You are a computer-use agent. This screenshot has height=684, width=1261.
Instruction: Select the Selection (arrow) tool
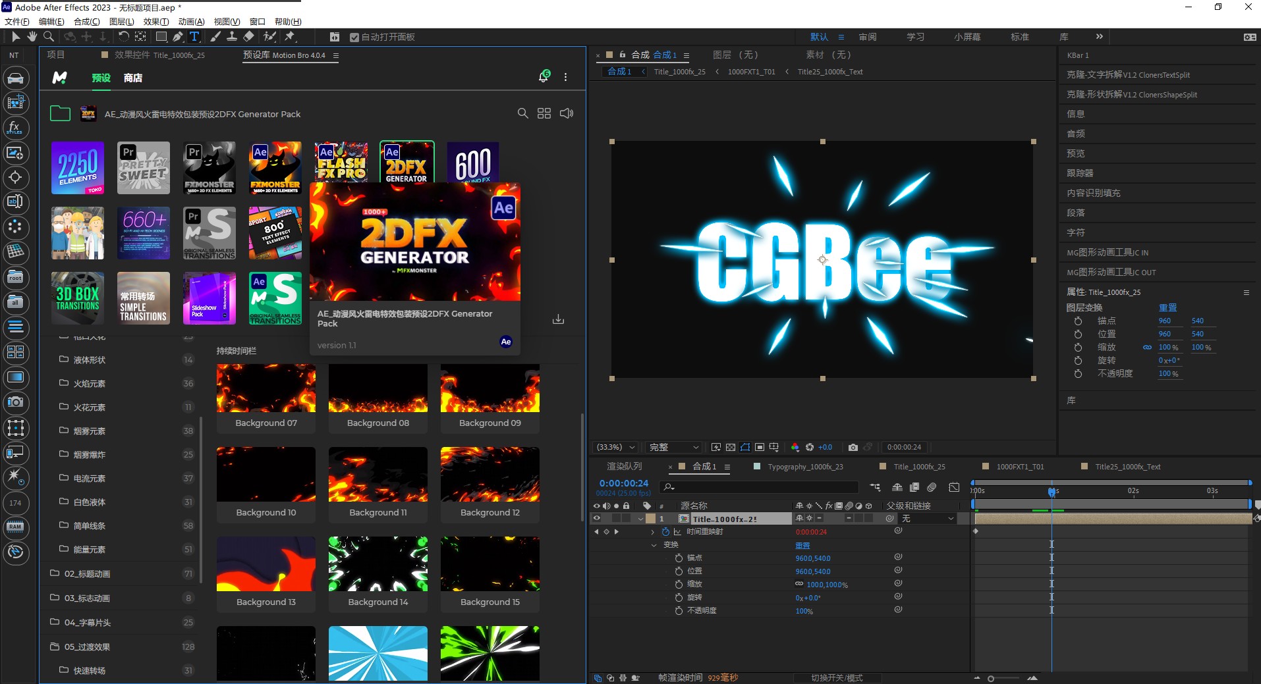click(x=16, y=37)
